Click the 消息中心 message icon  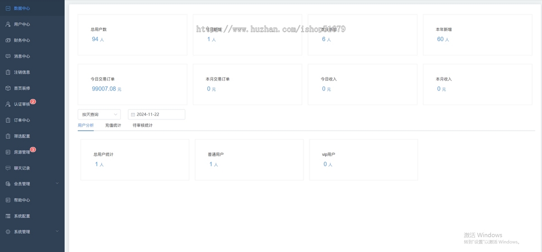[8, 56]
